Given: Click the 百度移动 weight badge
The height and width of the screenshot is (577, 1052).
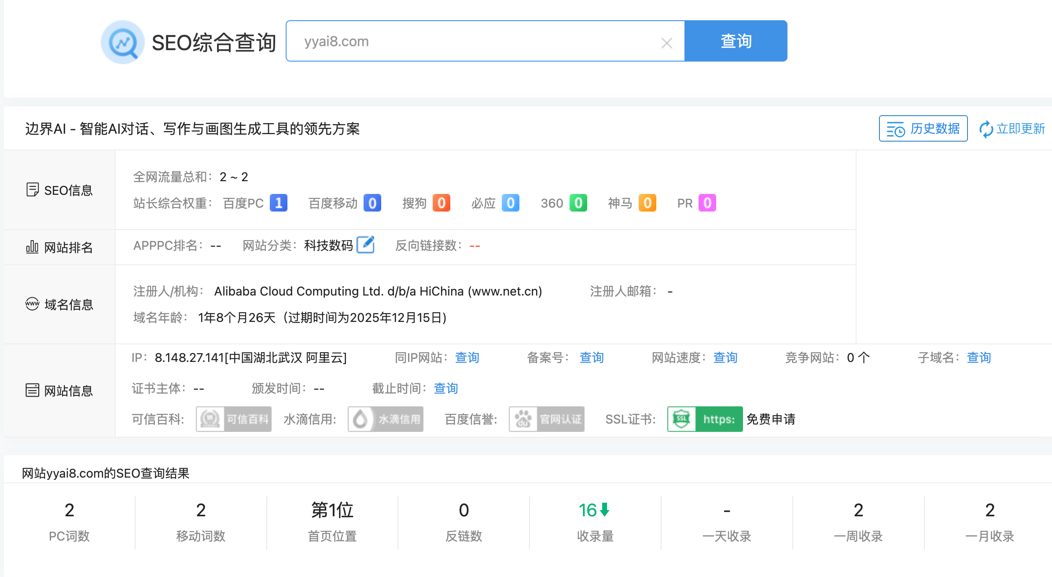Looking at the screenshot, I should (x=372, y=203).
